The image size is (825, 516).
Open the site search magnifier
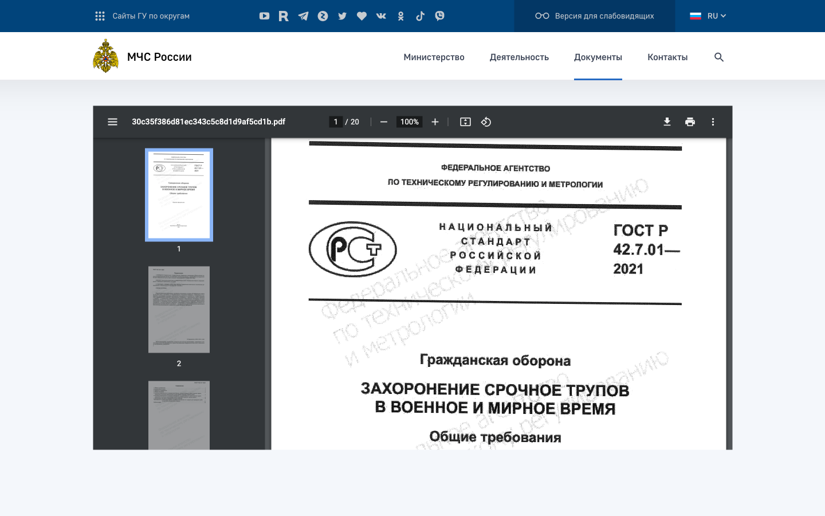(x=719, y=57)
